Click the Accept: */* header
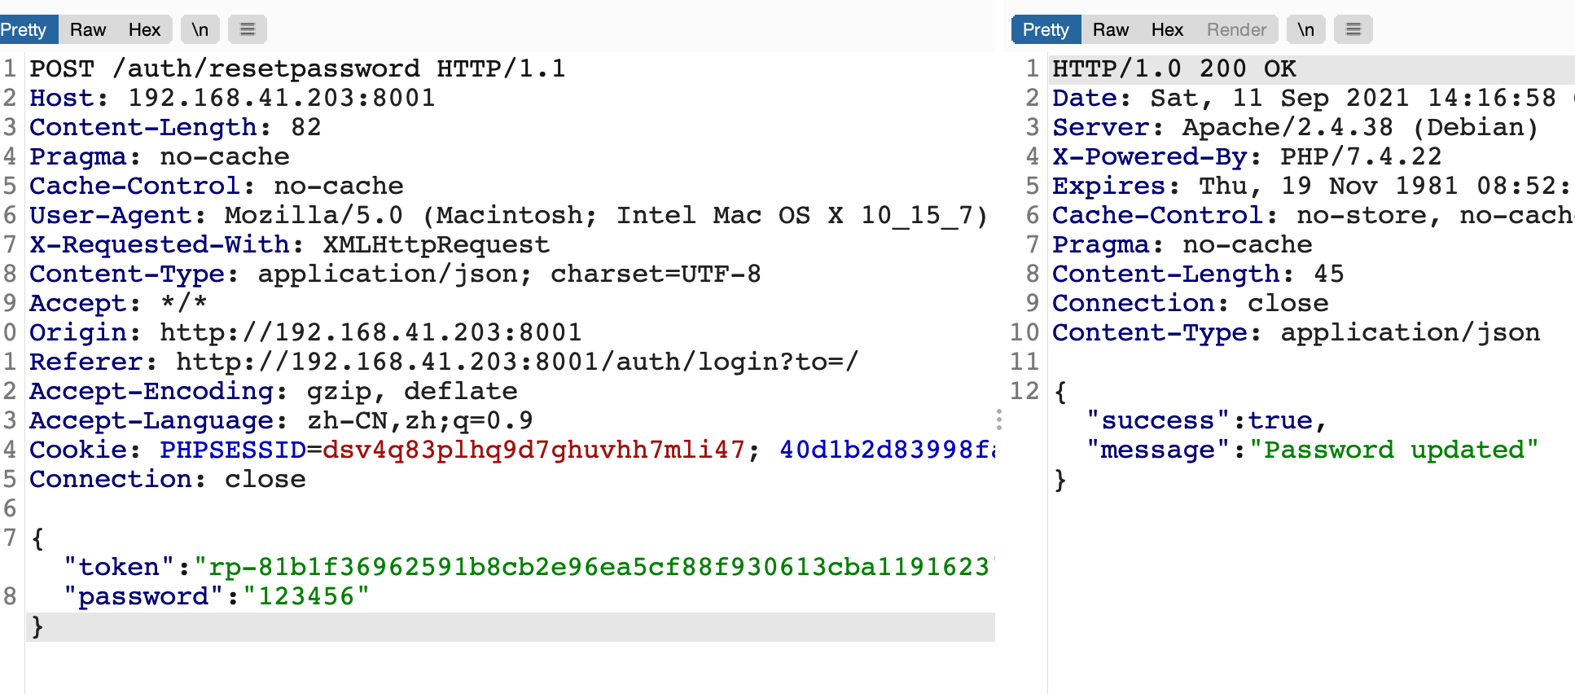Screen dimensions: 1575x694 (x=119, y=303)
